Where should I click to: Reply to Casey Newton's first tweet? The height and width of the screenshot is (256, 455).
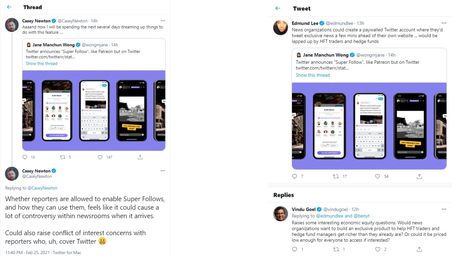pos(25,157)
